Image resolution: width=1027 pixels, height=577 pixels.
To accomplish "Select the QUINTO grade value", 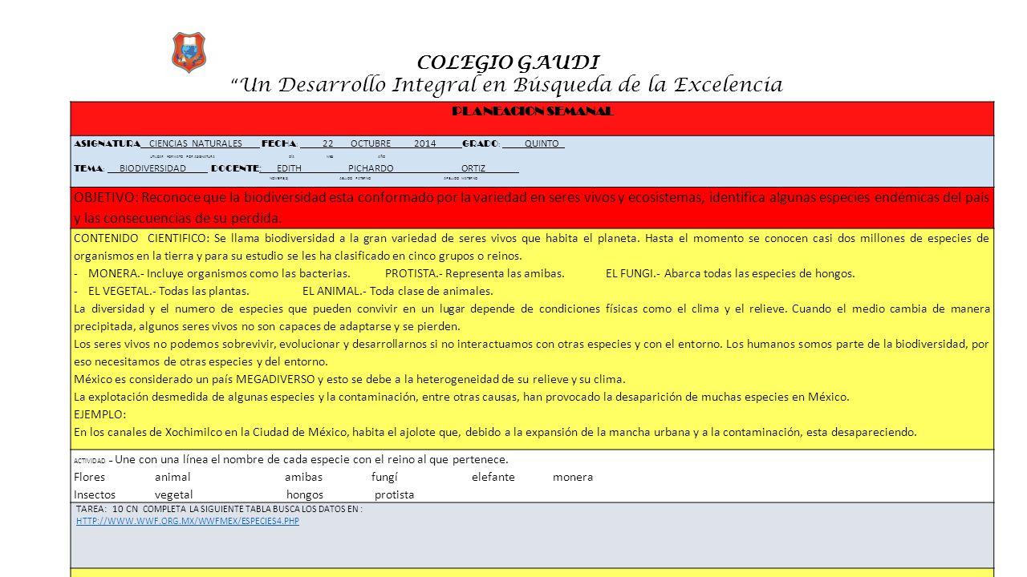I will [542, 143].
